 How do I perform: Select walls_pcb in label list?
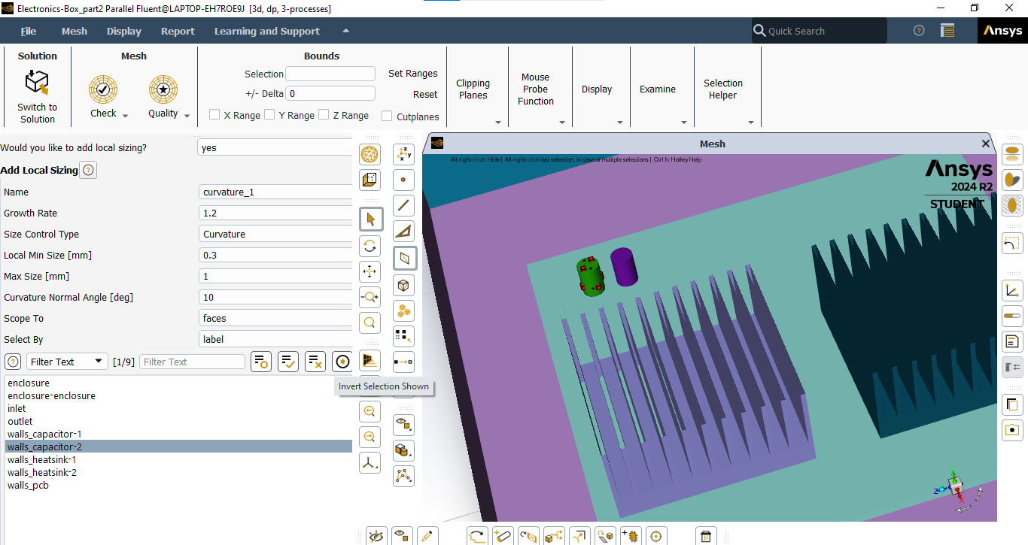tap(178, 485)
